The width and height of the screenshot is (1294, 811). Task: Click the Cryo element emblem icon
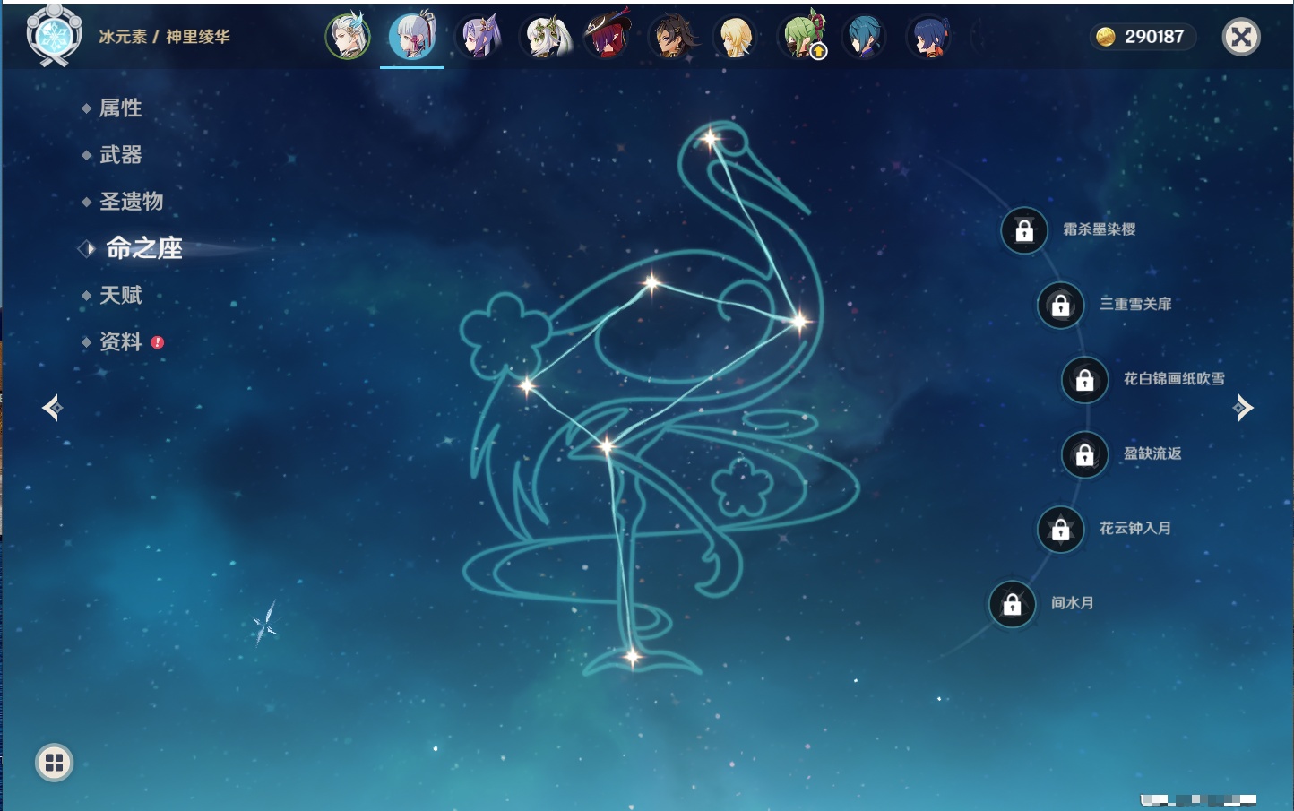pos(55,36)
